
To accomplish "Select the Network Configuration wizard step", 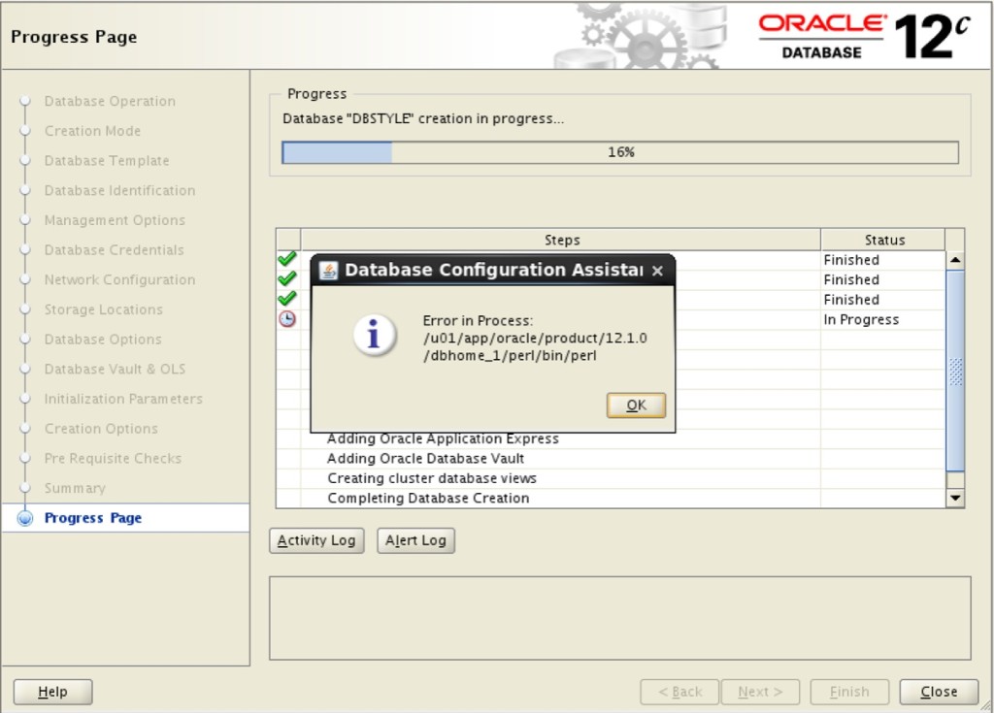I will click(119, 280).
